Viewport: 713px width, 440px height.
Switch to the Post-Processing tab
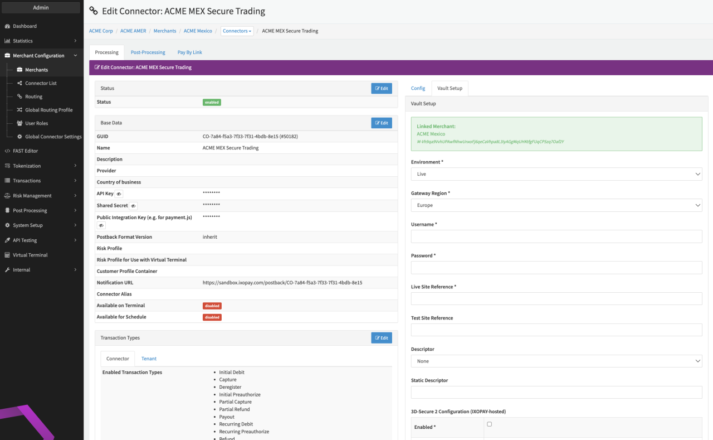[148, 52]
